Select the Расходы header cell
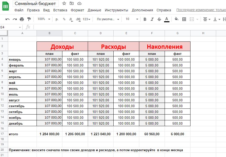Screen dimensions: 226x157 coord(113,46)
